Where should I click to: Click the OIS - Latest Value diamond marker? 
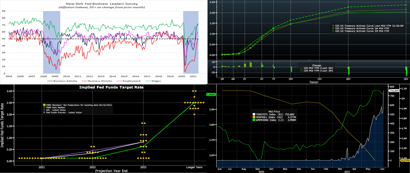[x=44, y=110]
